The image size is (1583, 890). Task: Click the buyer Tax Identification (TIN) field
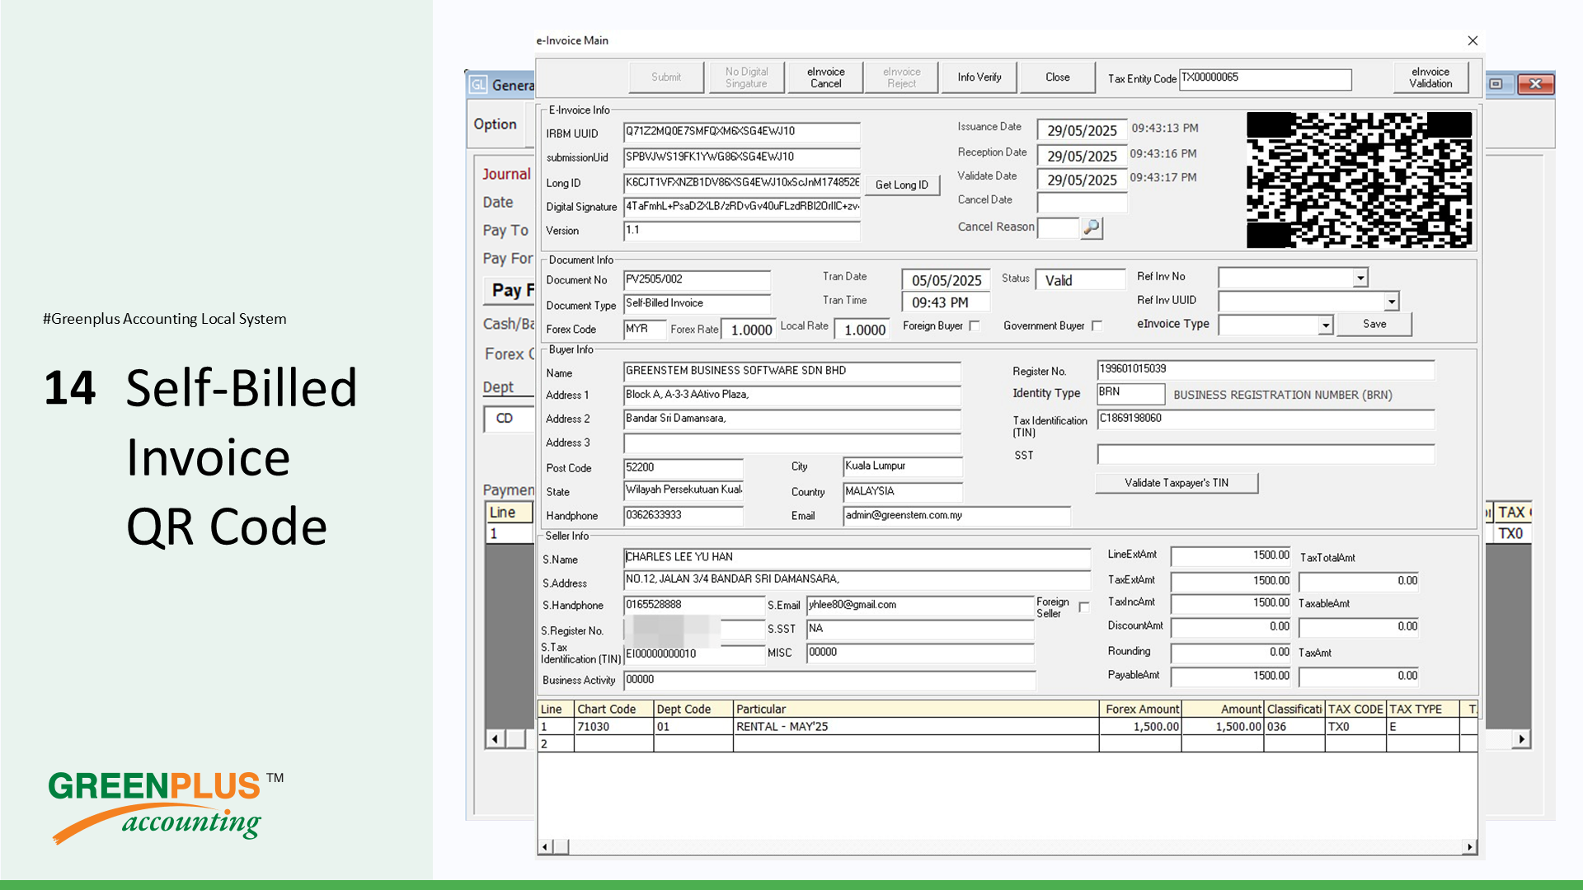1266,419
